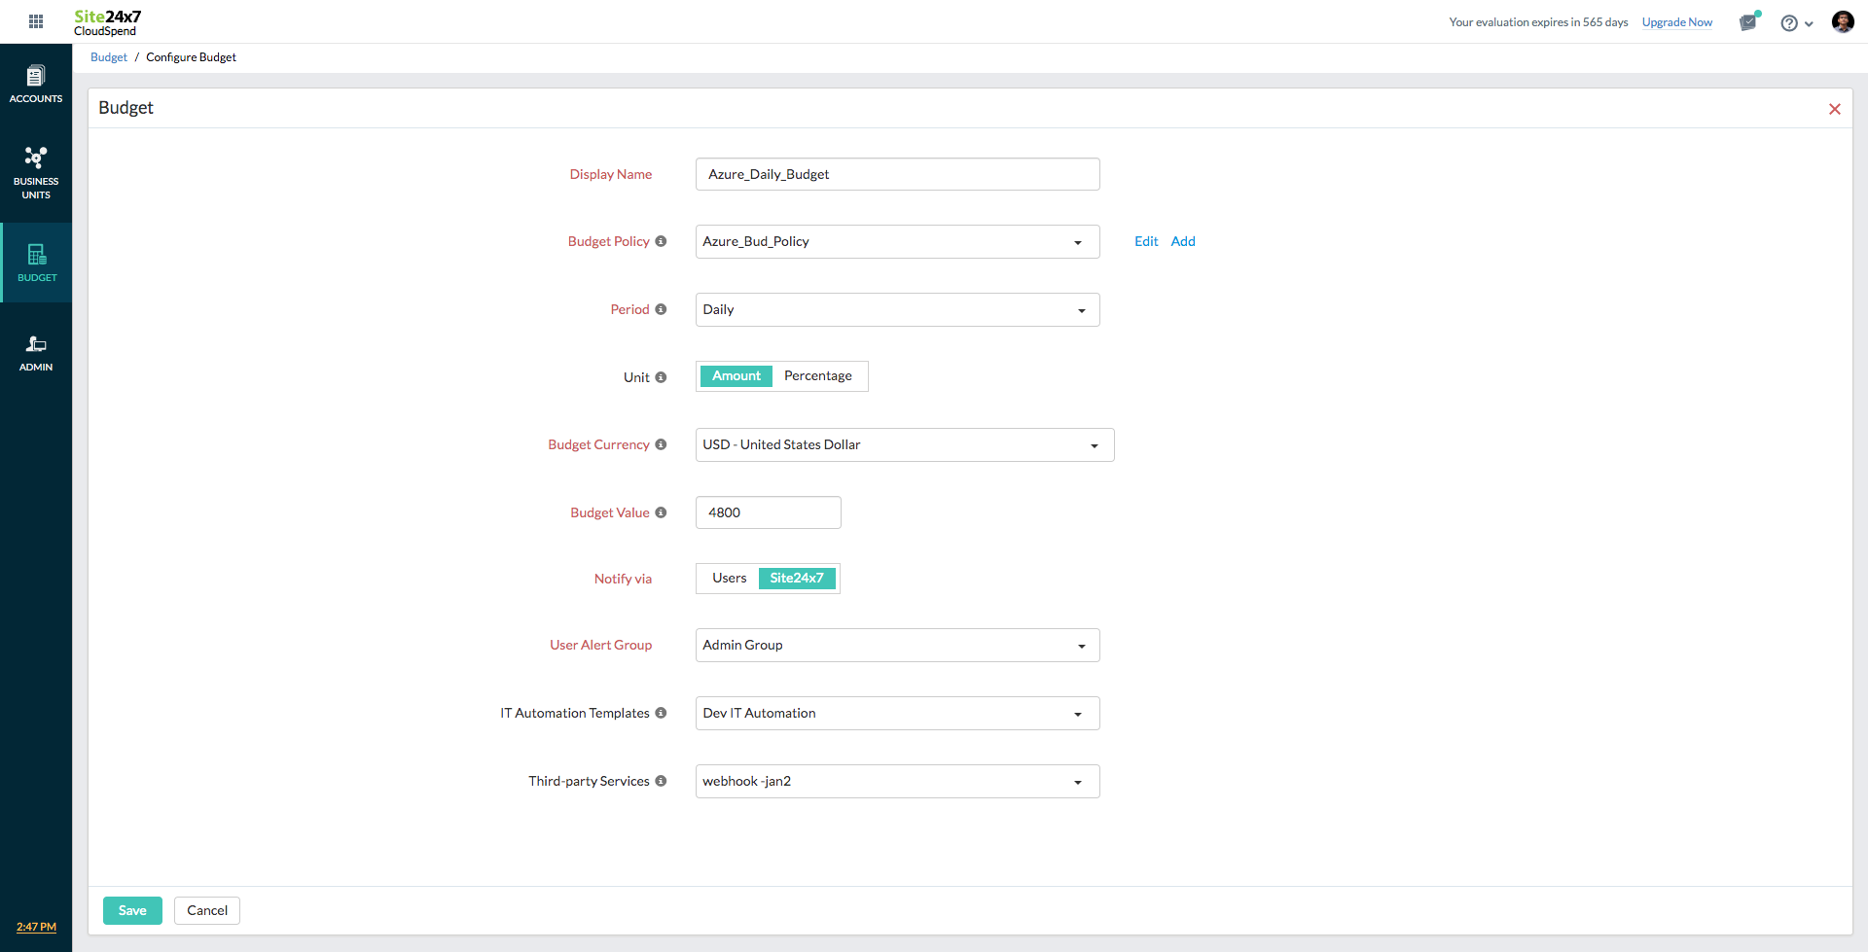This screenshot has height=952, width=1868.
Task: Save the budget configuration
Action: click(x=132, y=911)
